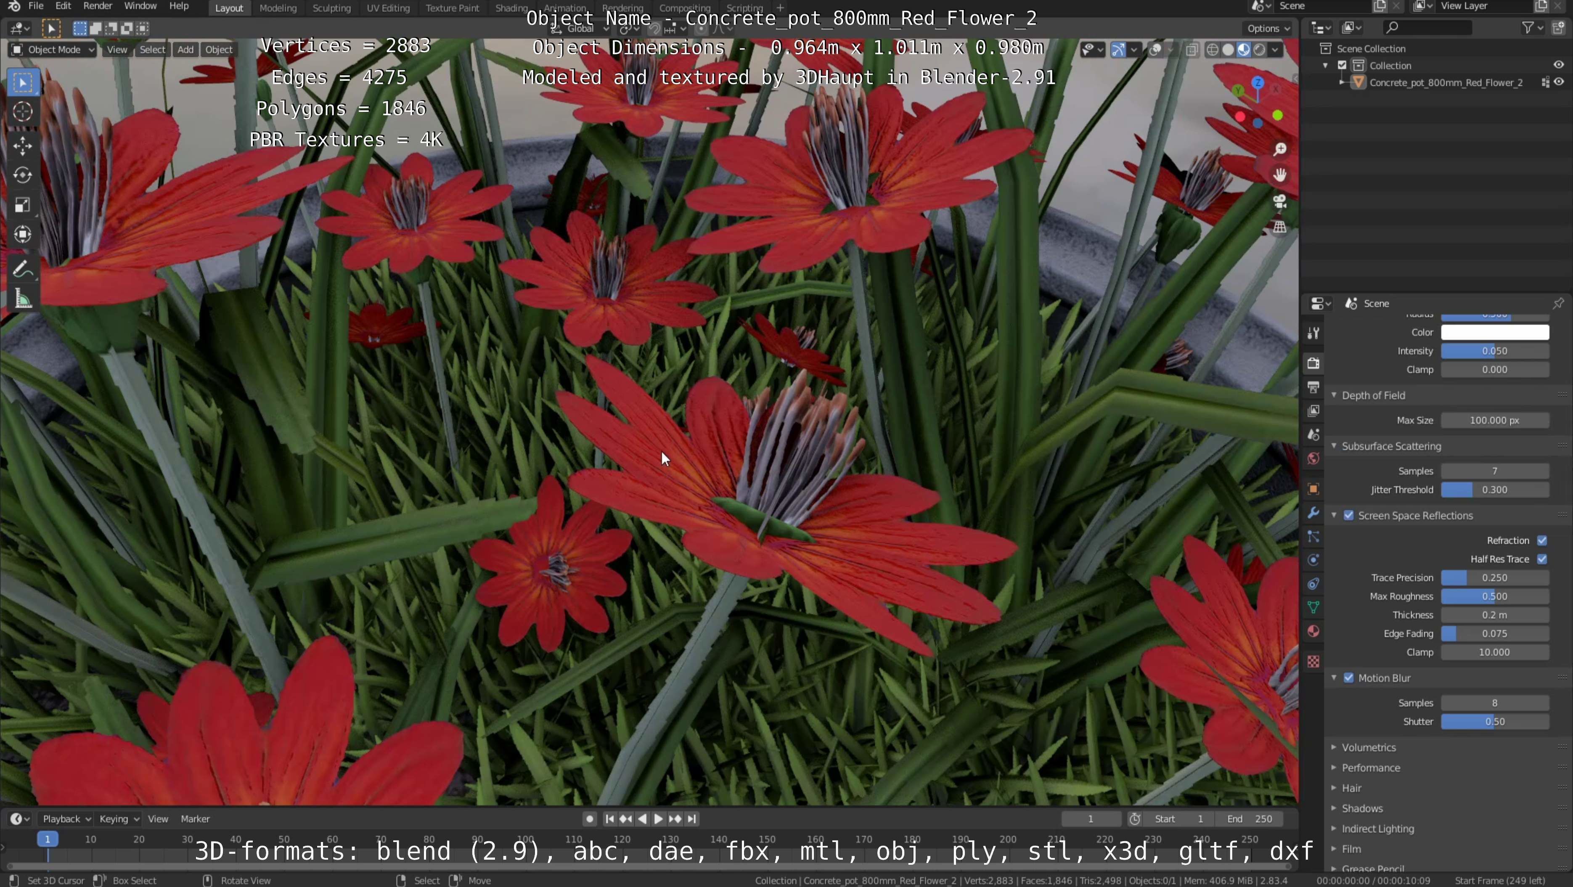
Task: Click the white Color swatch
Action: pyautogui.click(x=1495, y=332)
